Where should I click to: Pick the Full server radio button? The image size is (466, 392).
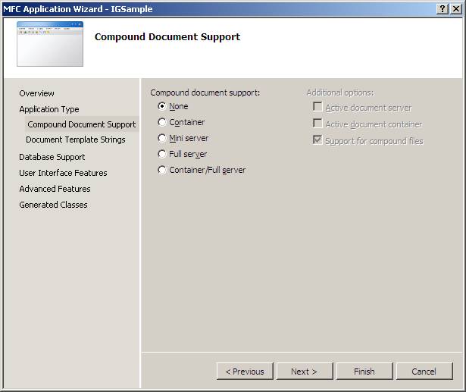[x=162, y=154]
